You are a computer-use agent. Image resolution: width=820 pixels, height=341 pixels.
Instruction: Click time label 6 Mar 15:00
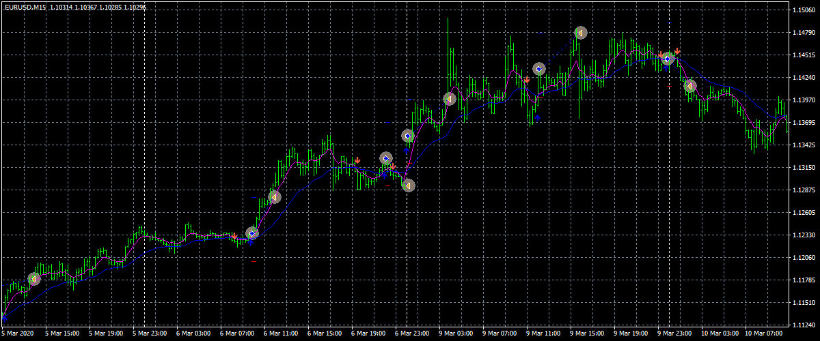click(325, 334)
